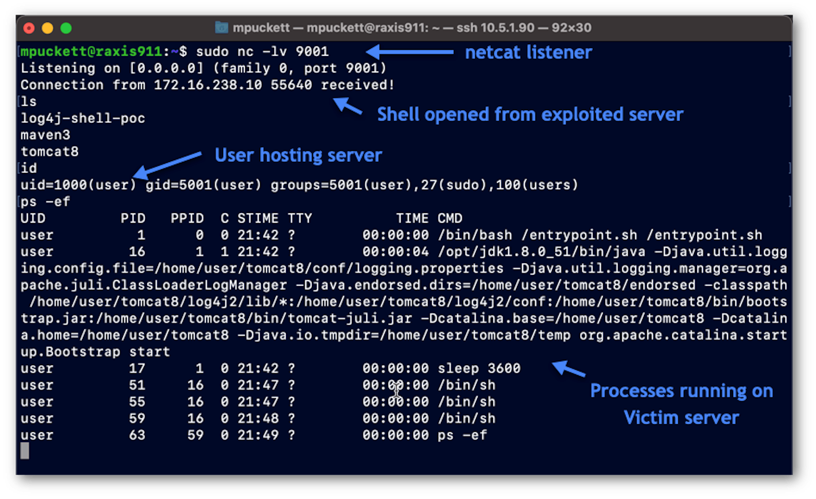Click the yellow minimize window button
816x499 pixels.
click(48, 28)
